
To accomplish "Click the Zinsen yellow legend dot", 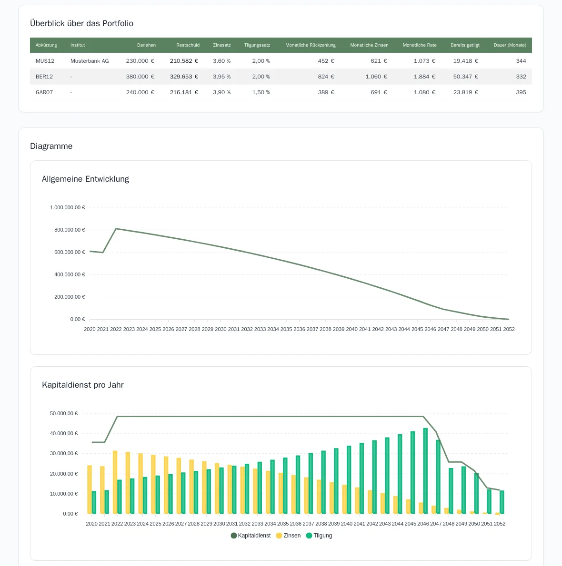I will click(x=279, y=536).
